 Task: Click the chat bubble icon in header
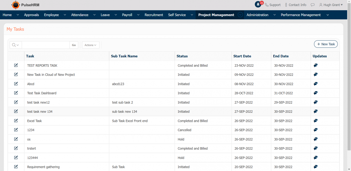pyautogui.click(x=312, y=5)
